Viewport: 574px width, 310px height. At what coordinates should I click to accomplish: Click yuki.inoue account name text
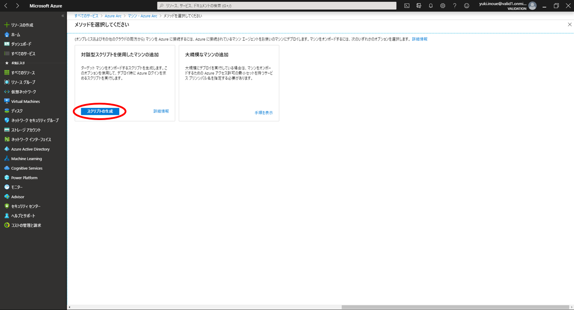pos(503,4)
